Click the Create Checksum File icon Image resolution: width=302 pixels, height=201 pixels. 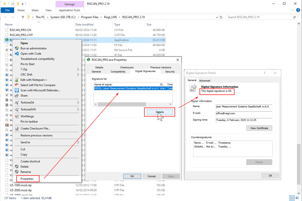click(17, 128)
